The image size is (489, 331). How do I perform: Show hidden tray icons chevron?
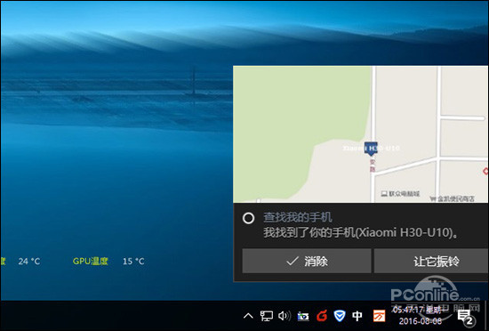(x=248, y=316)
